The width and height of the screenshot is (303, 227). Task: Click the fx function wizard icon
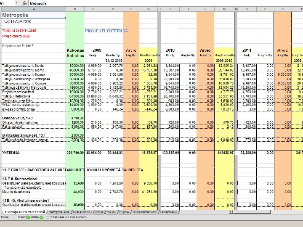pos(24,3)
